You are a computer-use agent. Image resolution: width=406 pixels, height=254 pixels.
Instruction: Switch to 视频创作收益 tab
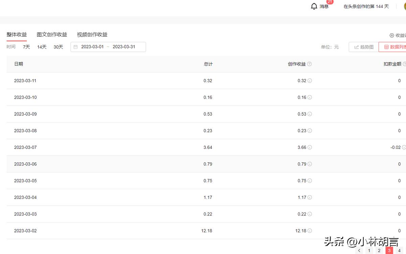tap(92, 34)
